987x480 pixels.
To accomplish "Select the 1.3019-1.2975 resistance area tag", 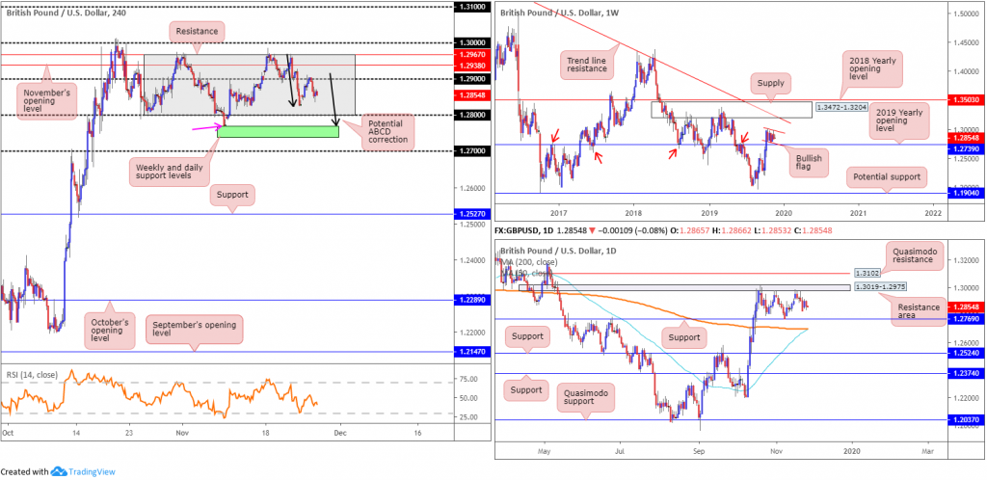I will (x=881, y=287).
